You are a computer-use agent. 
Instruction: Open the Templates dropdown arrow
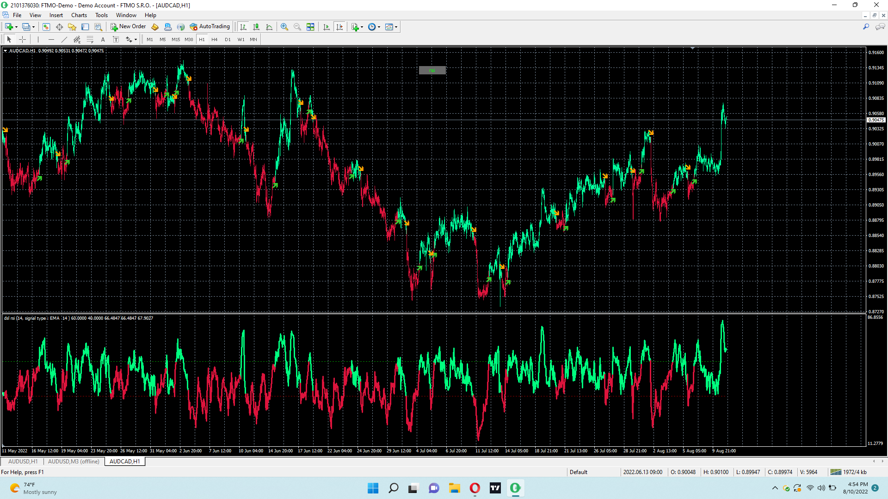396,27
